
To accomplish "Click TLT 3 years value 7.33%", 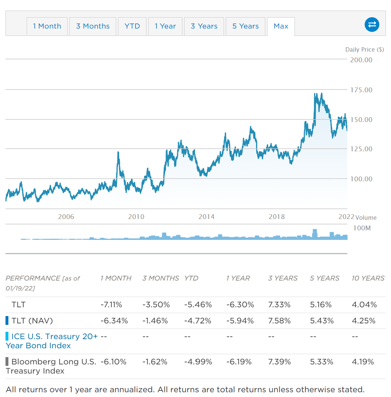I will pyautogui.click(x=279, y=304).
